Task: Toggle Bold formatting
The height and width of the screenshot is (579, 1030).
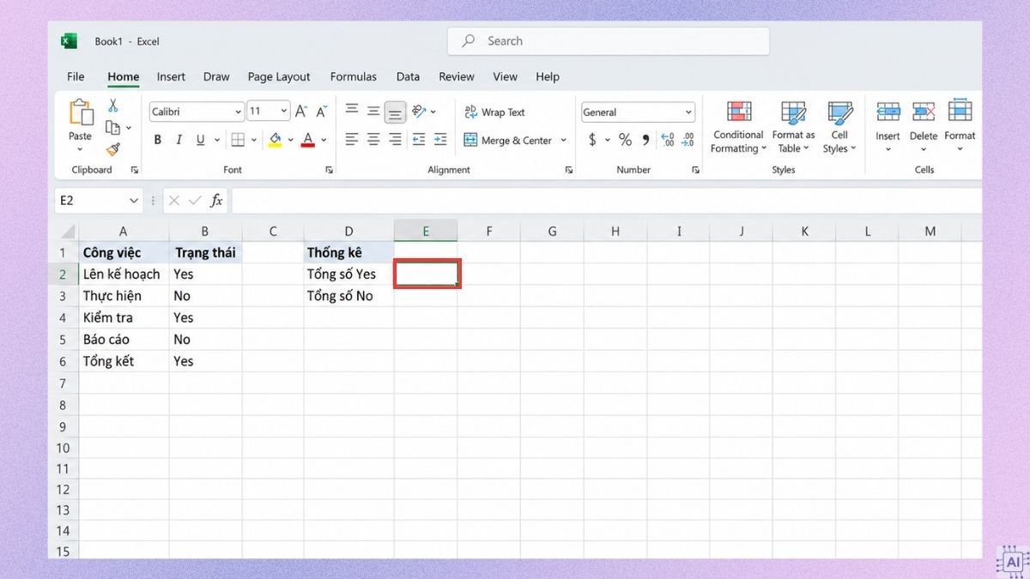Action: tap(158, 140)
